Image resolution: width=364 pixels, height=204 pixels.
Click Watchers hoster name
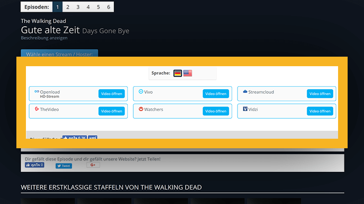[153, 109]
